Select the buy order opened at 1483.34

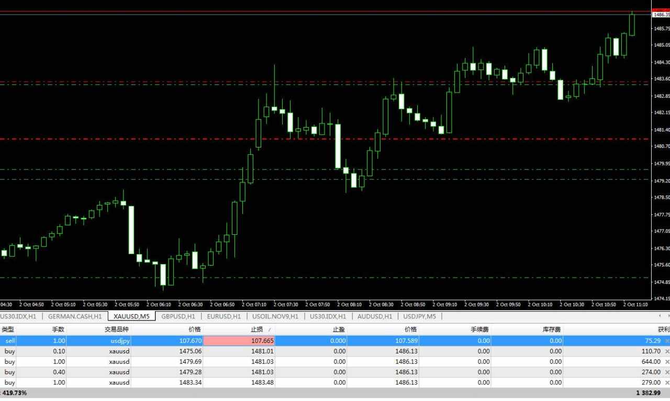[x=335, y=383]
